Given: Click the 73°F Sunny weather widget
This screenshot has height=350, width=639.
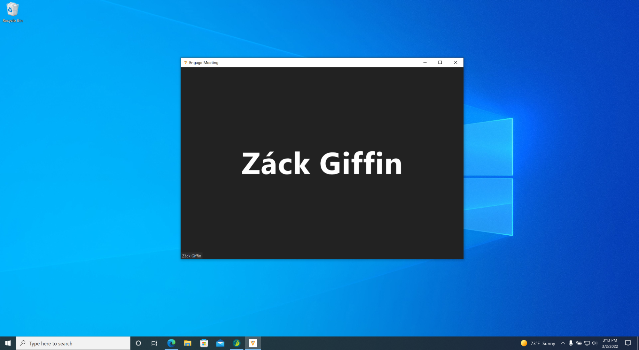Looking at the screenshot, I should pyautogui.click(x=538, y=343).
